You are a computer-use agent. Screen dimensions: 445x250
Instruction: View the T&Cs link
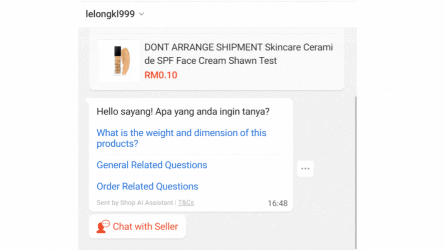[x=186, y=203]
